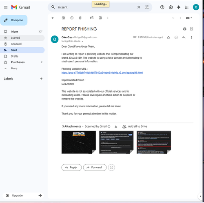Create a new label with plus

tap(41, 79)
